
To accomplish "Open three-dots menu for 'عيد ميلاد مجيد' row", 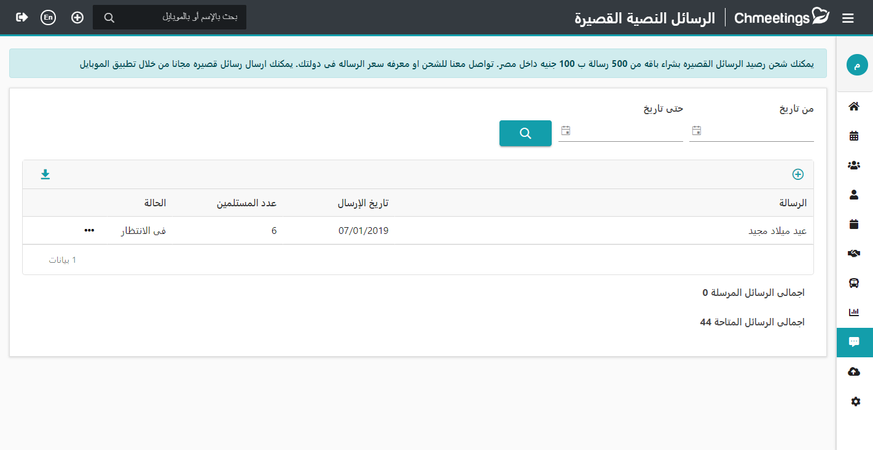I will 89,230.
